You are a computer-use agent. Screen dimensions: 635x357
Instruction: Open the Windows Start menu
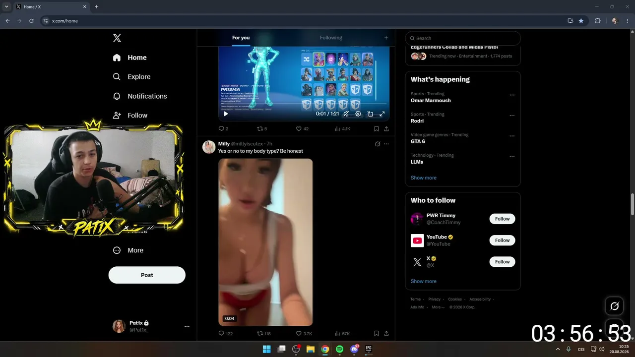[266, 349]
